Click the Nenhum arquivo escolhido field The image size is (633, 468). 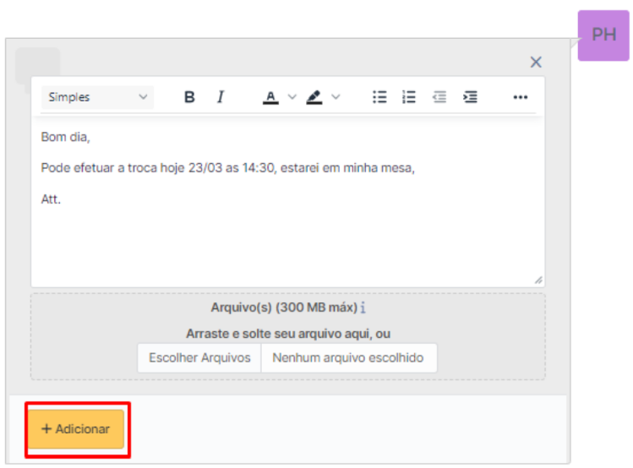click(x=347, y=357)
